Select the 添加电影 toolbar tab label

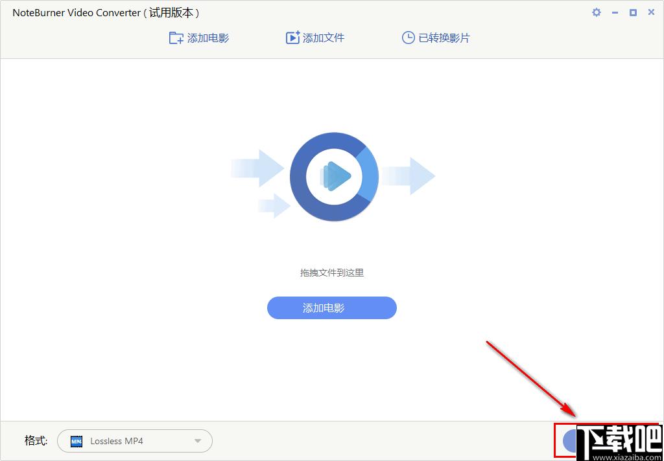coord(208,38)
